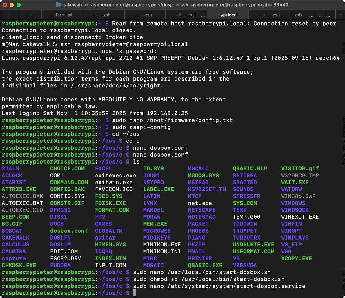Click the folder proxy icon in the title bar

pyautogui.click(x=58, y=4)
